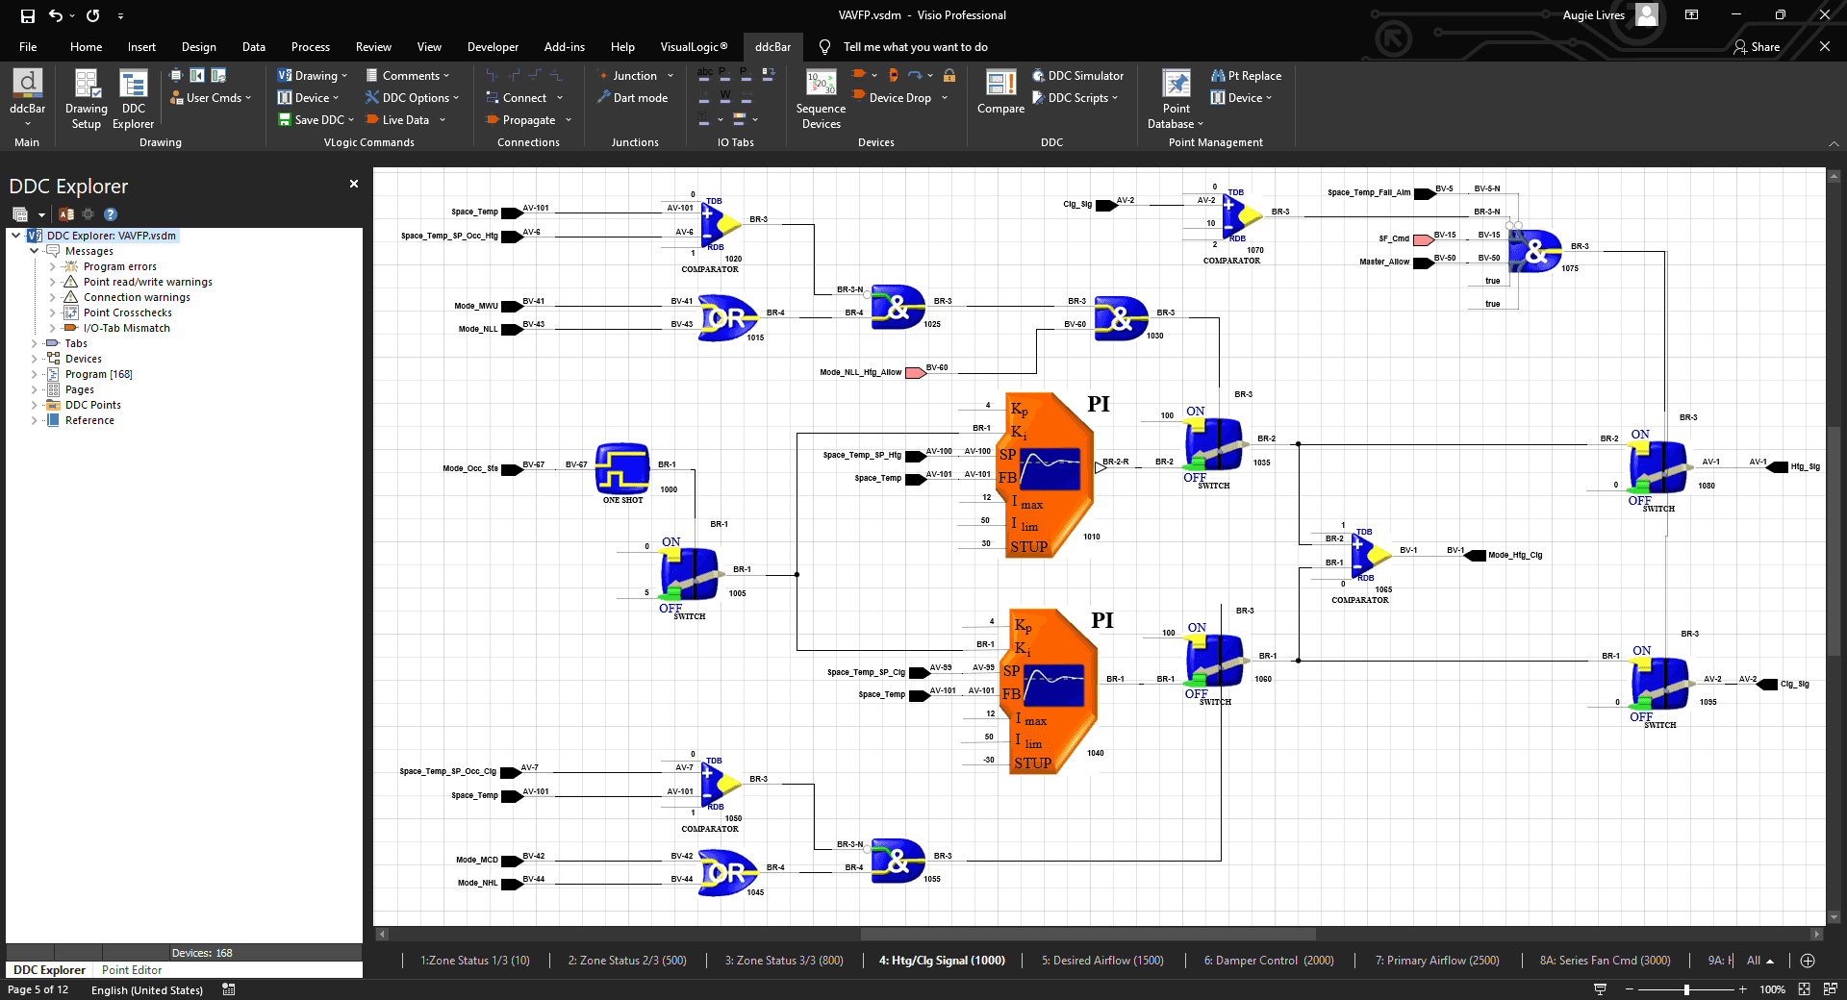Adjust the zoom level slider
The width and height of the screenshot is (1847, 1000).
pyautogui.click(x=1686, y=989)
